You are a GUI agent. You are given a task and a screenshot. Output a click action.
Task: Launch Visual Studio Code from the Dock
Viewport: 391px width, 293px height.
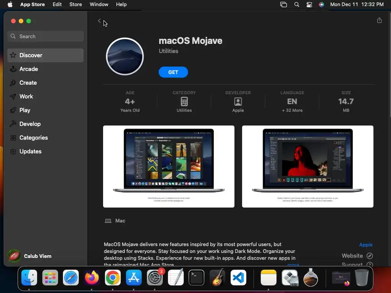[x=238, y=278]
